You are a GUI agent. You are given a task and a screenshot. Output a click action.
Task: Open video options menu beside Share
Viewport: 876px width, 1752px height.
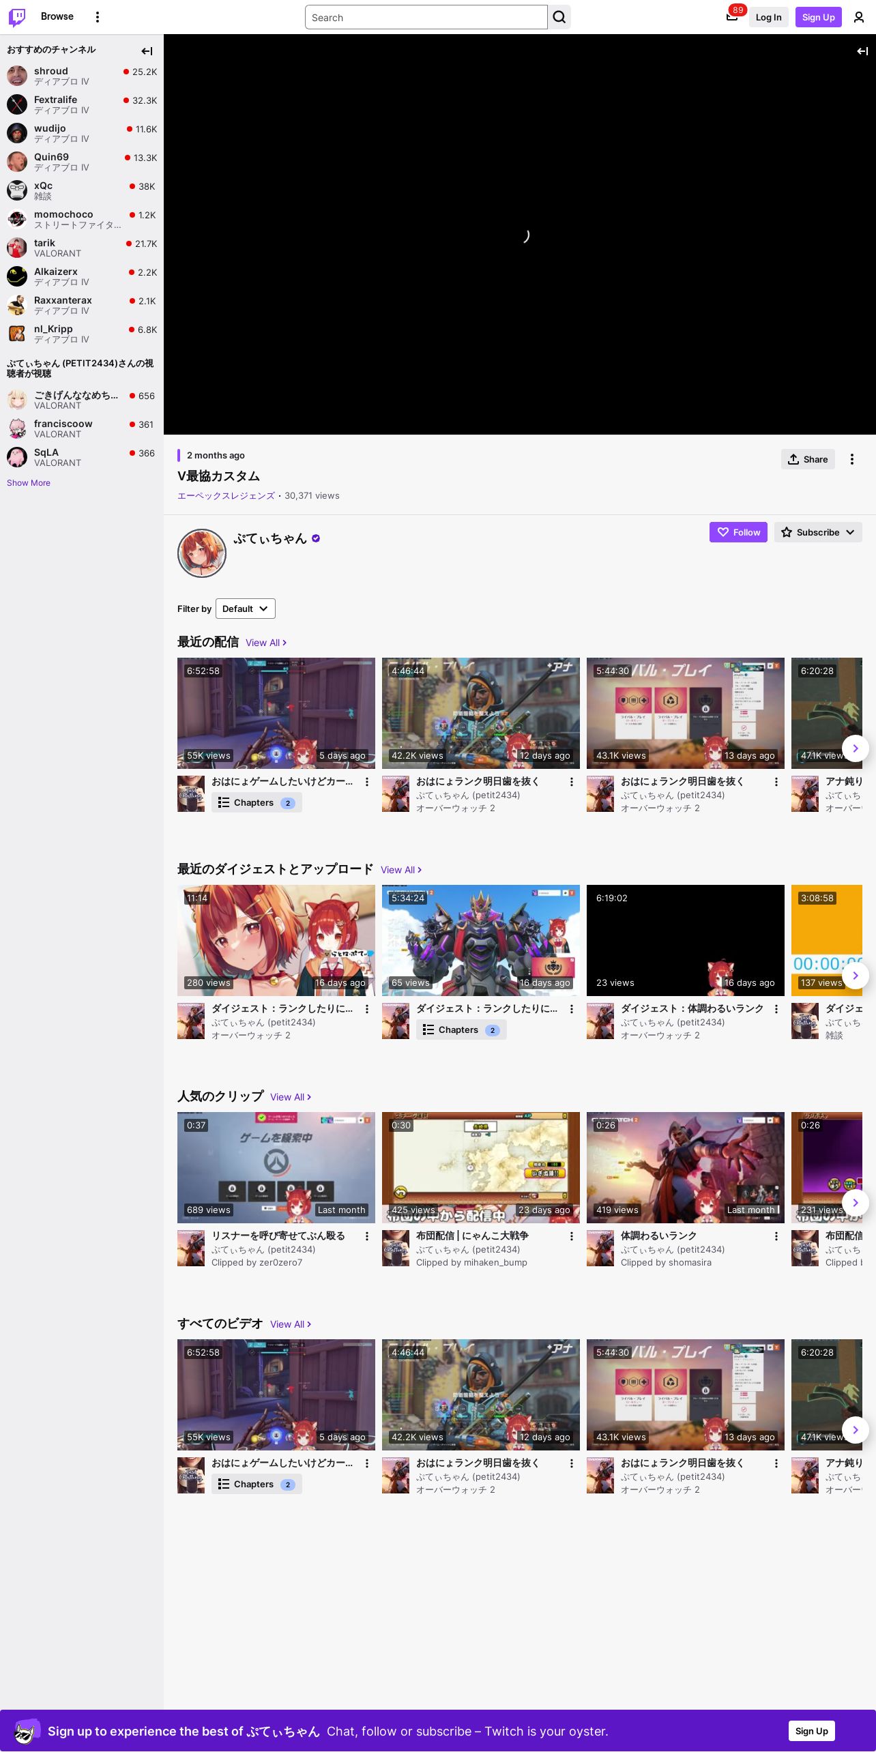(852, 459)
